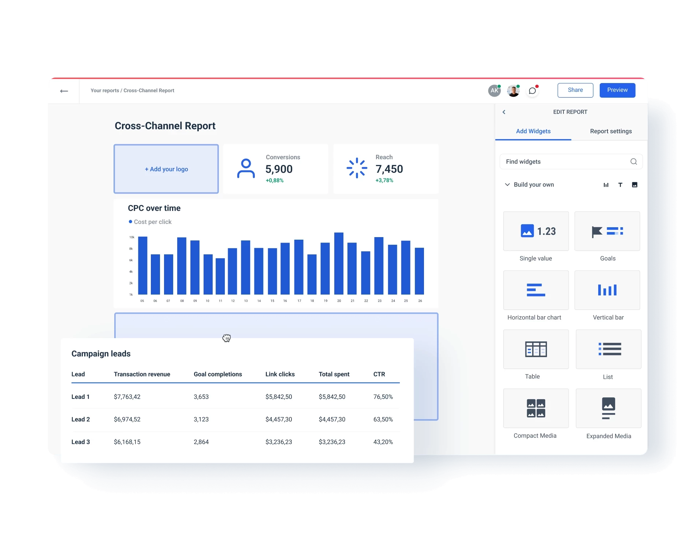Viewport: 681px width, 543px height.
Task: Add a Horizontal bar chart widget
Action: point(536,290)
